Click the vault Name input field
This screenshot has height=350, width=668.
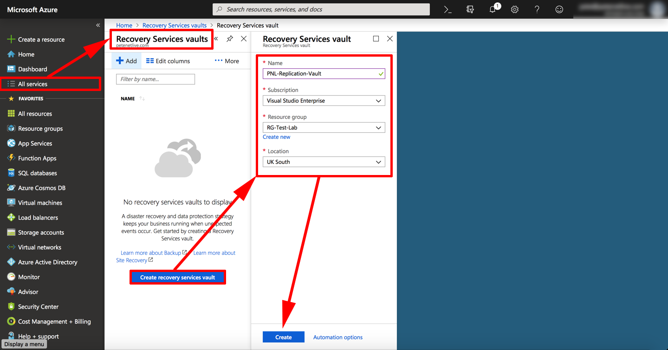pos(324,73)
